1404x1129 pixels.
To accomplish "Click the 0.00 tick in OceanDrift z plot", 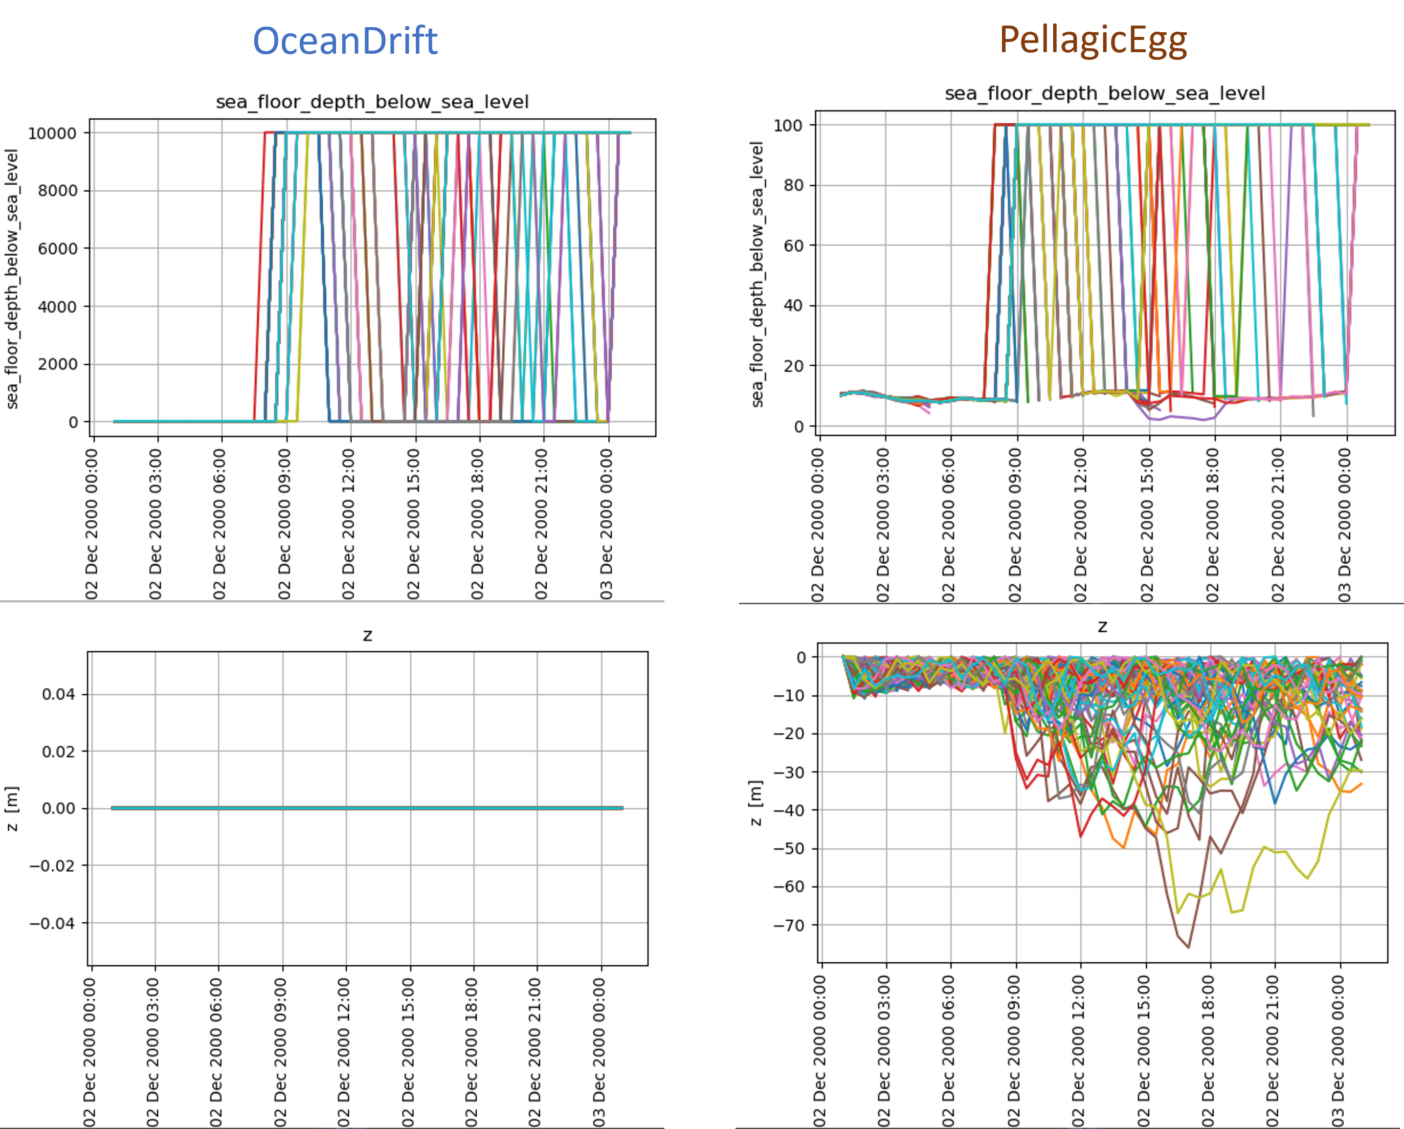I will [x=59, y=808].
